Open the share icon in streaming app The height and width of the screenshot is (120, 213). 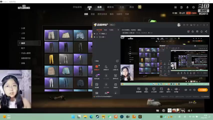(206, 31)
